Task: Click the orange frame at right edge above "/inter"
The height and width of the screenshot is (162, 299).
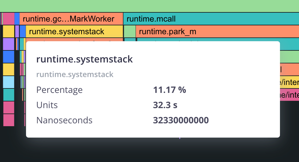Action: (289, 69)
